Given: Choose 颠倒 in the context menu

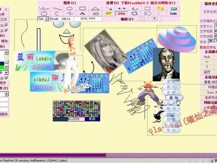Looking at the screenshot, I should (x=171, y=108).
